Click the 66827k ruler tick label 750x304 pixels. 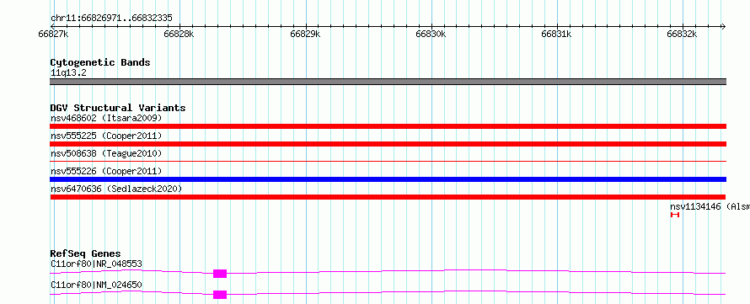click(x=54, y=35)
